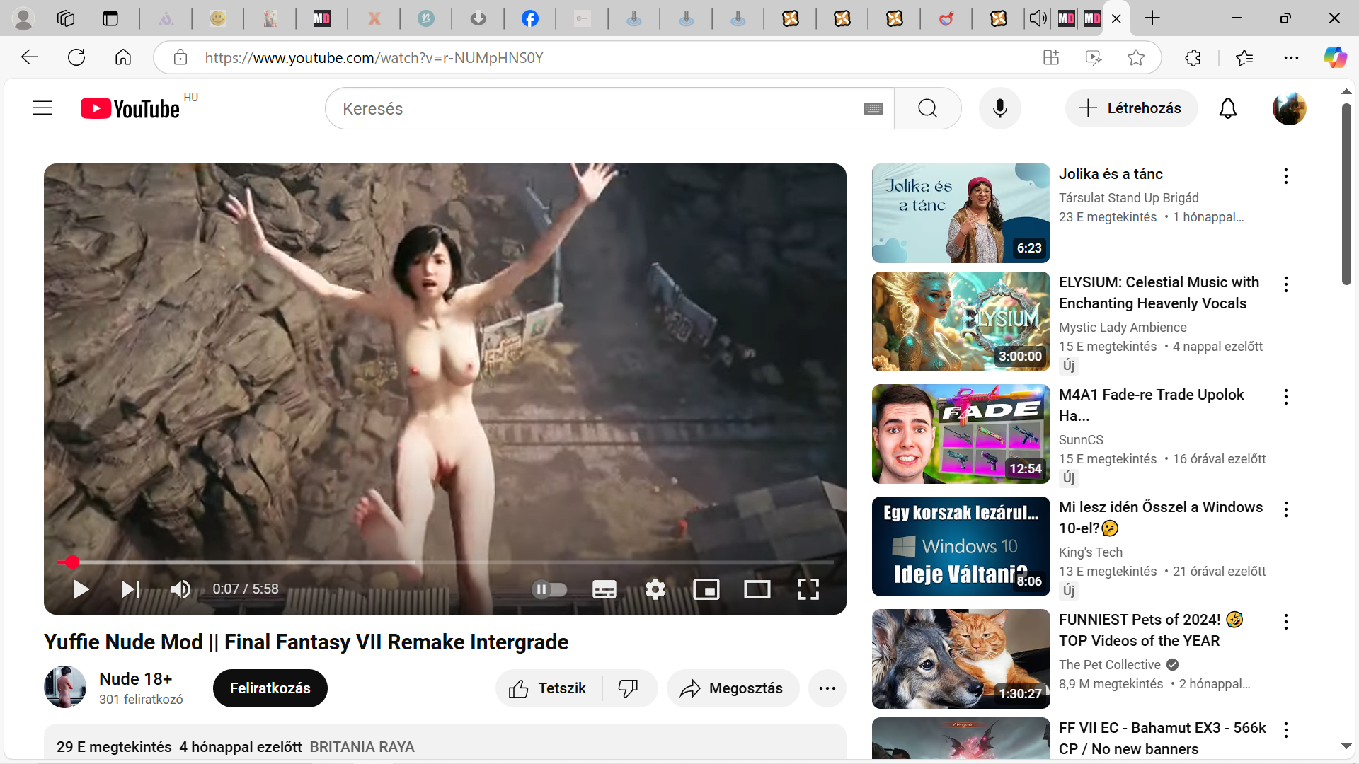
Task: Switch to the red X icon tab
Action: pos(374,18)
